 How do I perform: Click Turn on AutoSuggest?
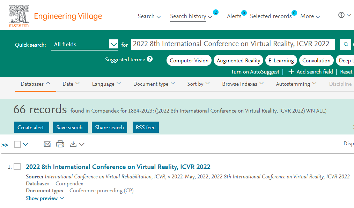(255, 72)
